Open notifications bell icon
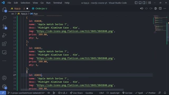This screenshot has width=169, height=95. [165, 93]
